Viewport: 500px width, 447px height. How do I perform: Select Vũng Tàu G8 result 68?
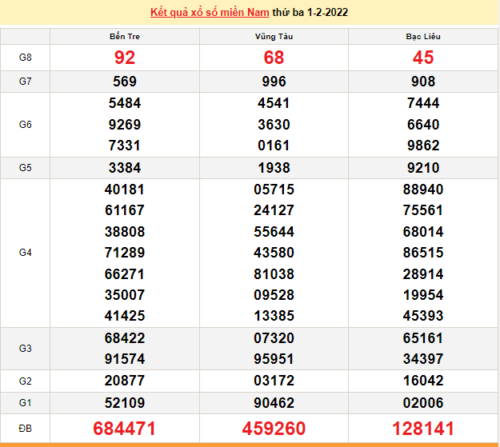coord(274,58)
